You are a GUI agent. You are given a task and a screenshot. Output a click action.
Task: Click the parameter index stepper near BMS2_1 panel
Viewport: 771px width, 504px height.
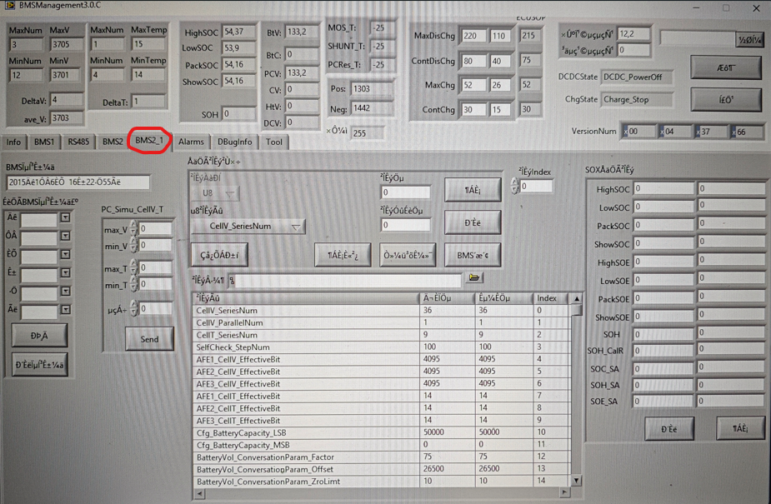[514, 187]
